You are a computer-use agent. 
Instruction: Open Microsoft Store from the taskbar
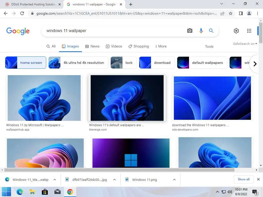pyautogui.click(x=45, y=192)
